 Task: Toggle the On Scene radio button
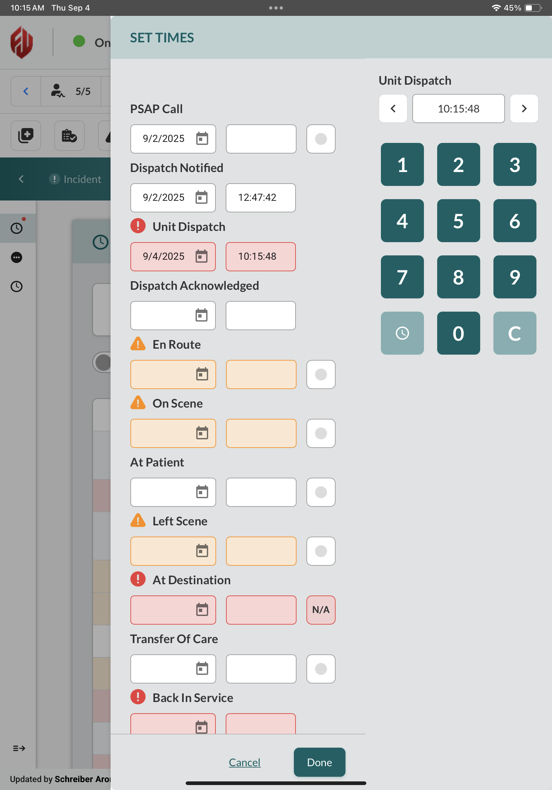321,433
